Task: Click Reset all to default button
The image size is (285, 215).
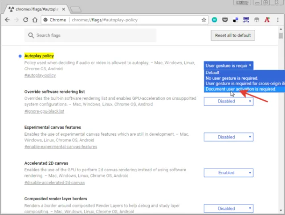Action: 233,36
